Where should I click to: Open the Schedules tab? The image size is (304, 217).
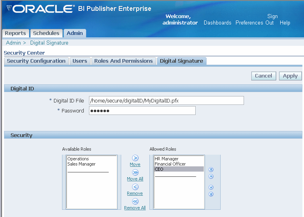(x=46, y=33)
